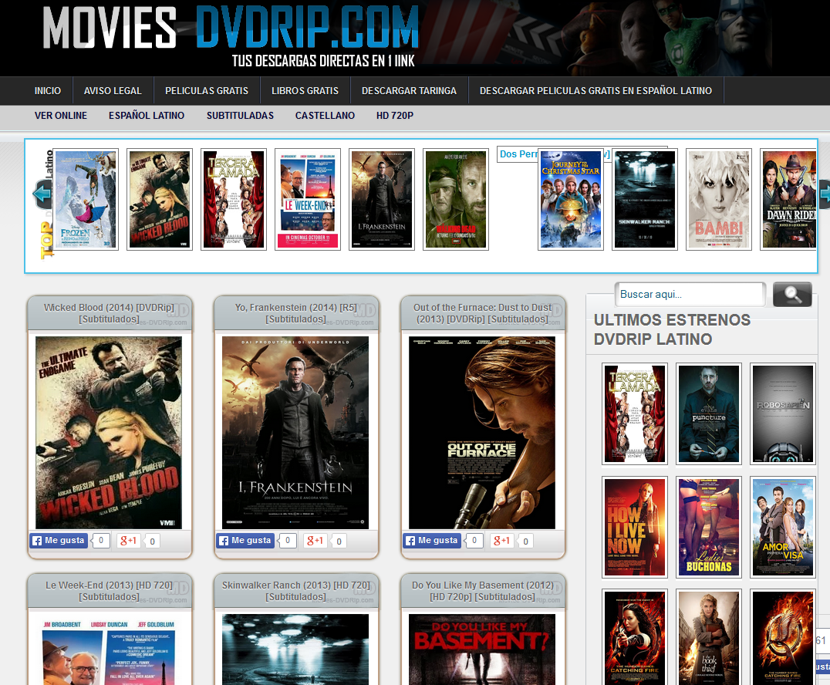830x685 pixels.
Task: Click into the Buscar aqui search field
Action: (x=690, y=295)
